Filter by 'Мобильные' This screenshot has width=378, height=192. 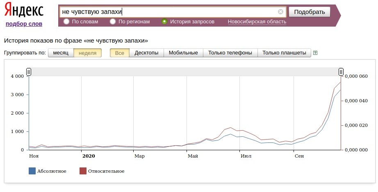coord(183,53)
